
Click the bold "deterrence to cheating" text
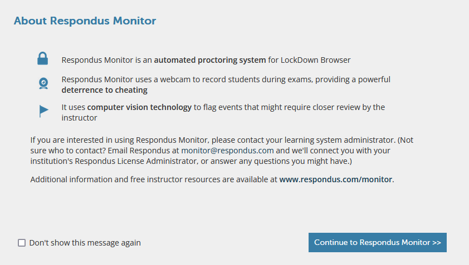click(x=104, y=90)
